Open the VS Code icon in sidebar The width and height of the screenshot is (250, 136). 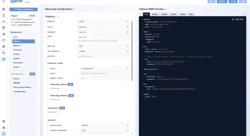(3, 34)
